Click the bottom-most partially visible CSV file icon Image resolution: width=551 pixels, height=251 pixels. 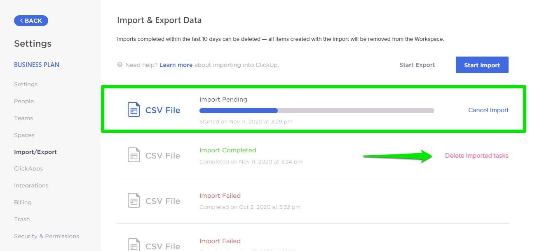pyautogui.click(x=134, y=245)
